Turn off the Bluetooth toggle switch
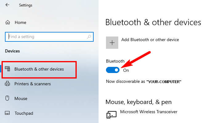Screen dimensions: 207x123 [113, 70]
